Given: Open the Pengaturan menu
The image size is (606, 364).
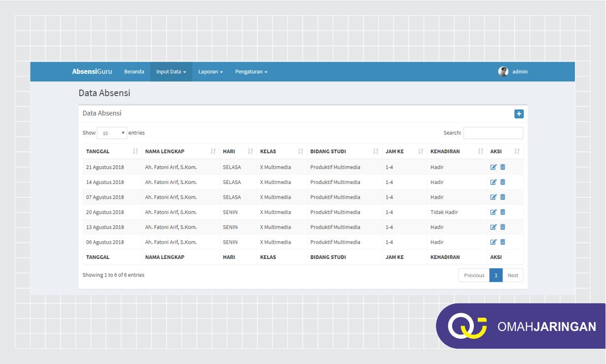Looking at the screenshot, I should click(x=251, y=72).
